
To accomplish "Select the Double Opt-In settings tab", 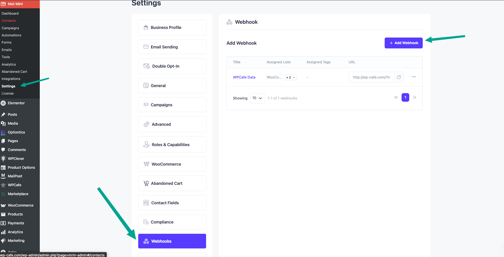I will (172, 66).
